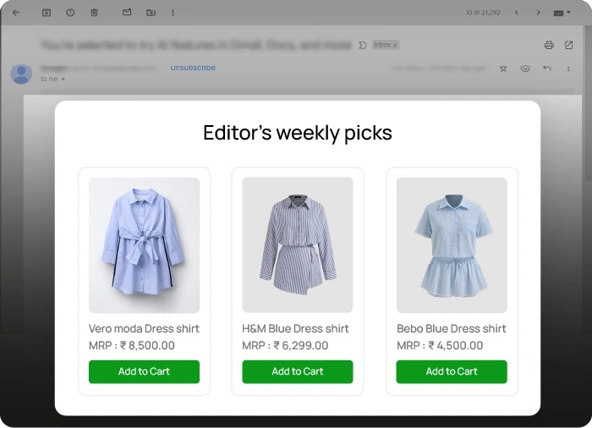
Task: Star this message
Action: click(x=503, y=69)
